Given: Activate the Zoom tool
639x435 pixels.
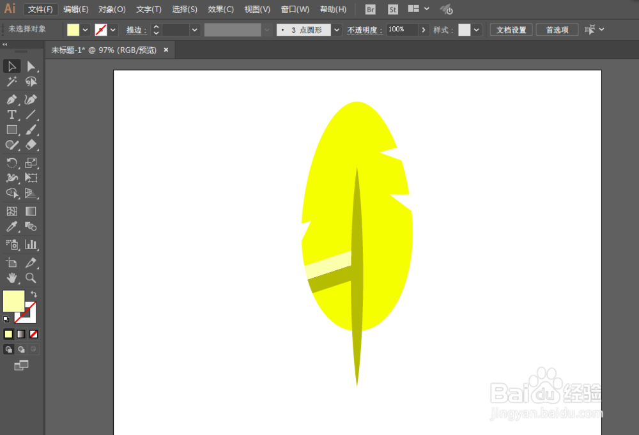Looking at the screenshot, I should click(31, 278).
